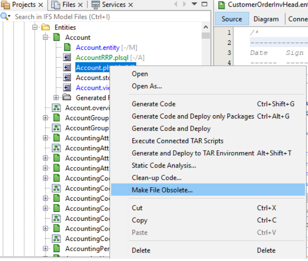
Task: Click the IFS Model Files search field
Action: click(107, 17)
